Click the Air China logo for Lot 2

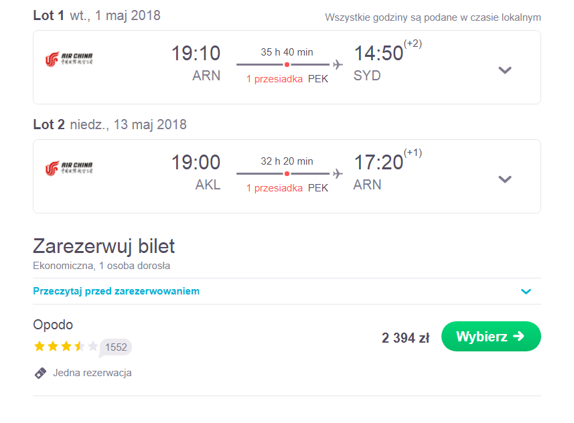[x=69, y=168]
